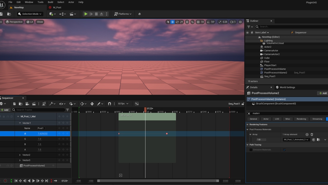Open the File menu
This screenshot has height=185, width=328.
coord(11,2)
